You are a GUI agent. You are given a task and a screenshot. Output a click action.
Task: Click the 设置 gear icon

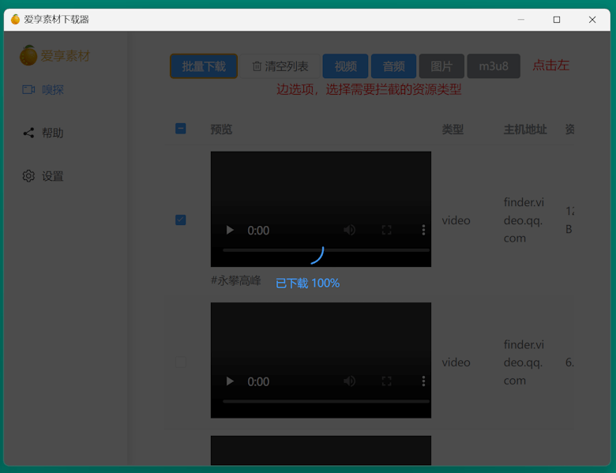(x=28, y=176)
